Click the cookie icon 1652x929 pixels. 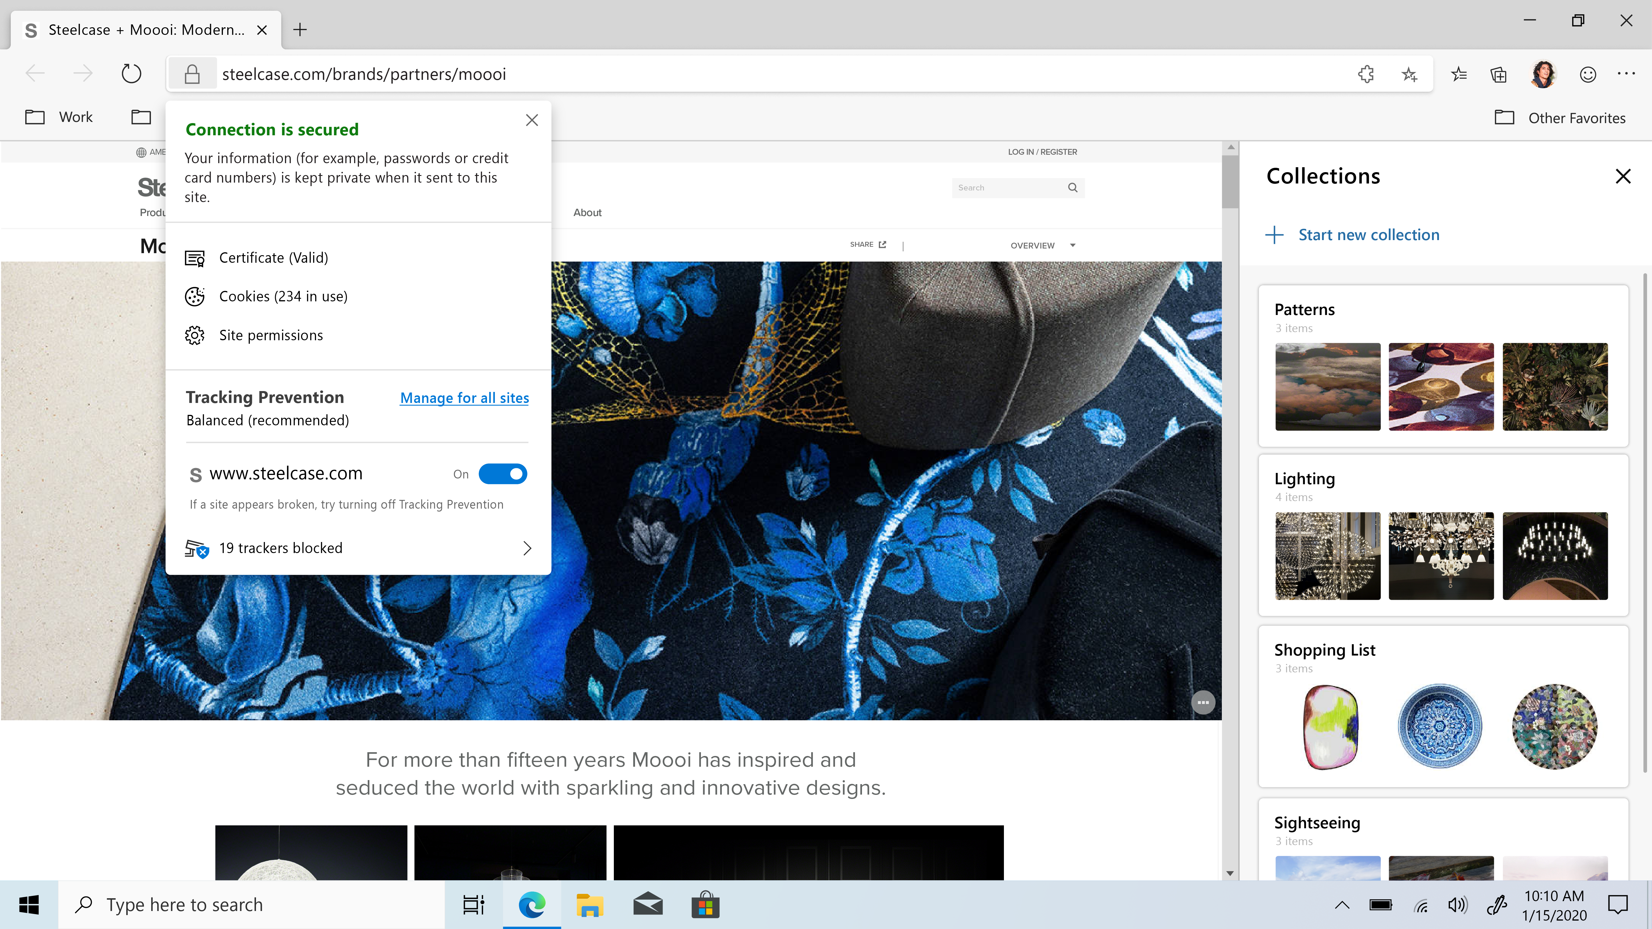click(195, 296)
